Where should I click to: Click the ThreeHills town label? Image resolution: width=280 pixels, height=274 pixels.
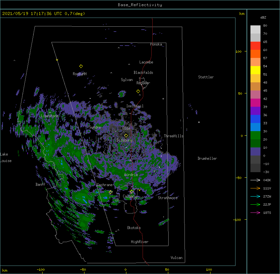(x=173, y=136)
